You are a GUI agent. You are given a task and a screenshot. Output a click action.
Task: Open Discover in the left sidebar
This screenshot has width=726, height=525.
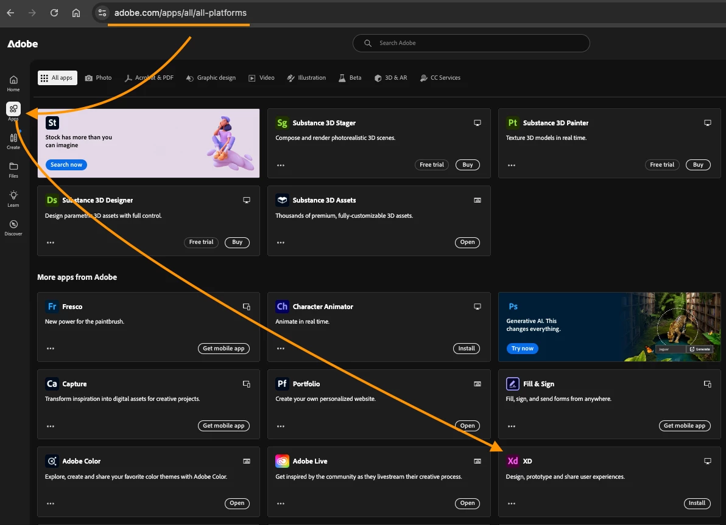tap(13, 228)
